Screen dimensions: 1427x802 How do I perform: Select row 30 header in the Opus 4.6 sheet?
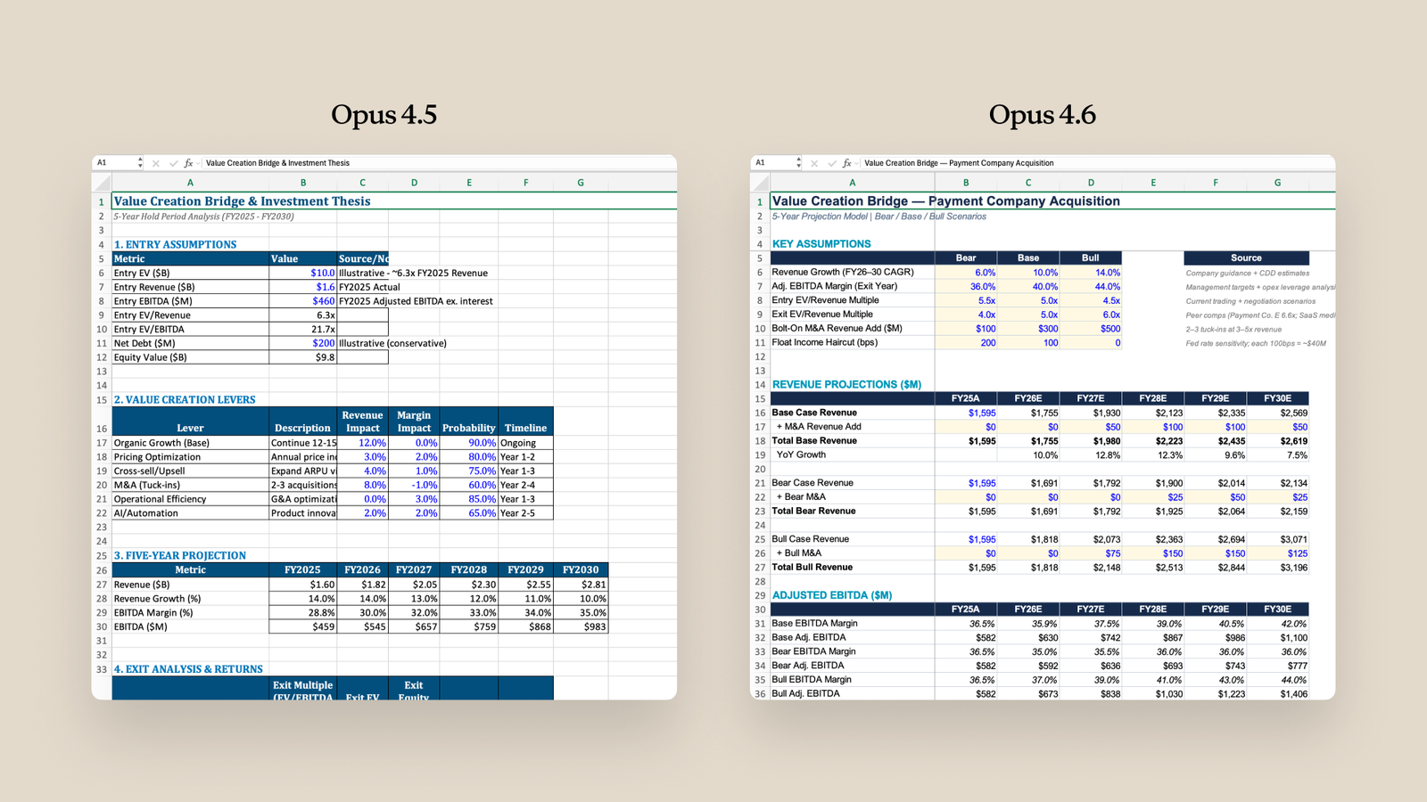[x=760, y=610]
